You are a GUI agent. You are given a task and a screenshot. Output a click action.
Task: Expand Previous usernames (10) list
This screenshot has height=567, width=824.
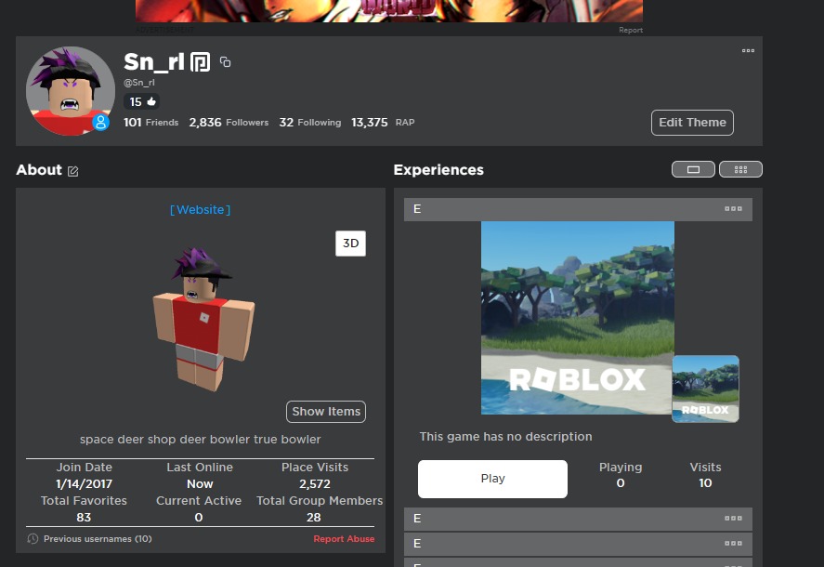pos(97,539)
